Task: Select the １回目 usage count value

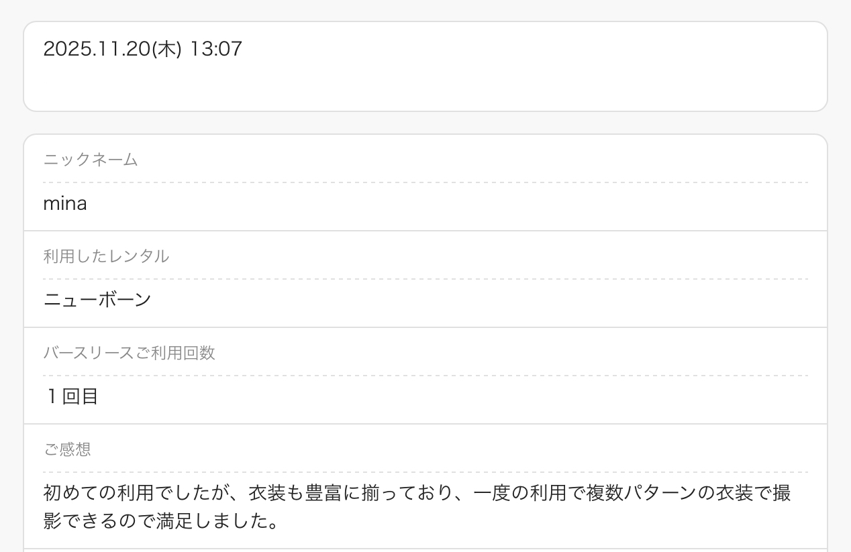Action: 72,396
